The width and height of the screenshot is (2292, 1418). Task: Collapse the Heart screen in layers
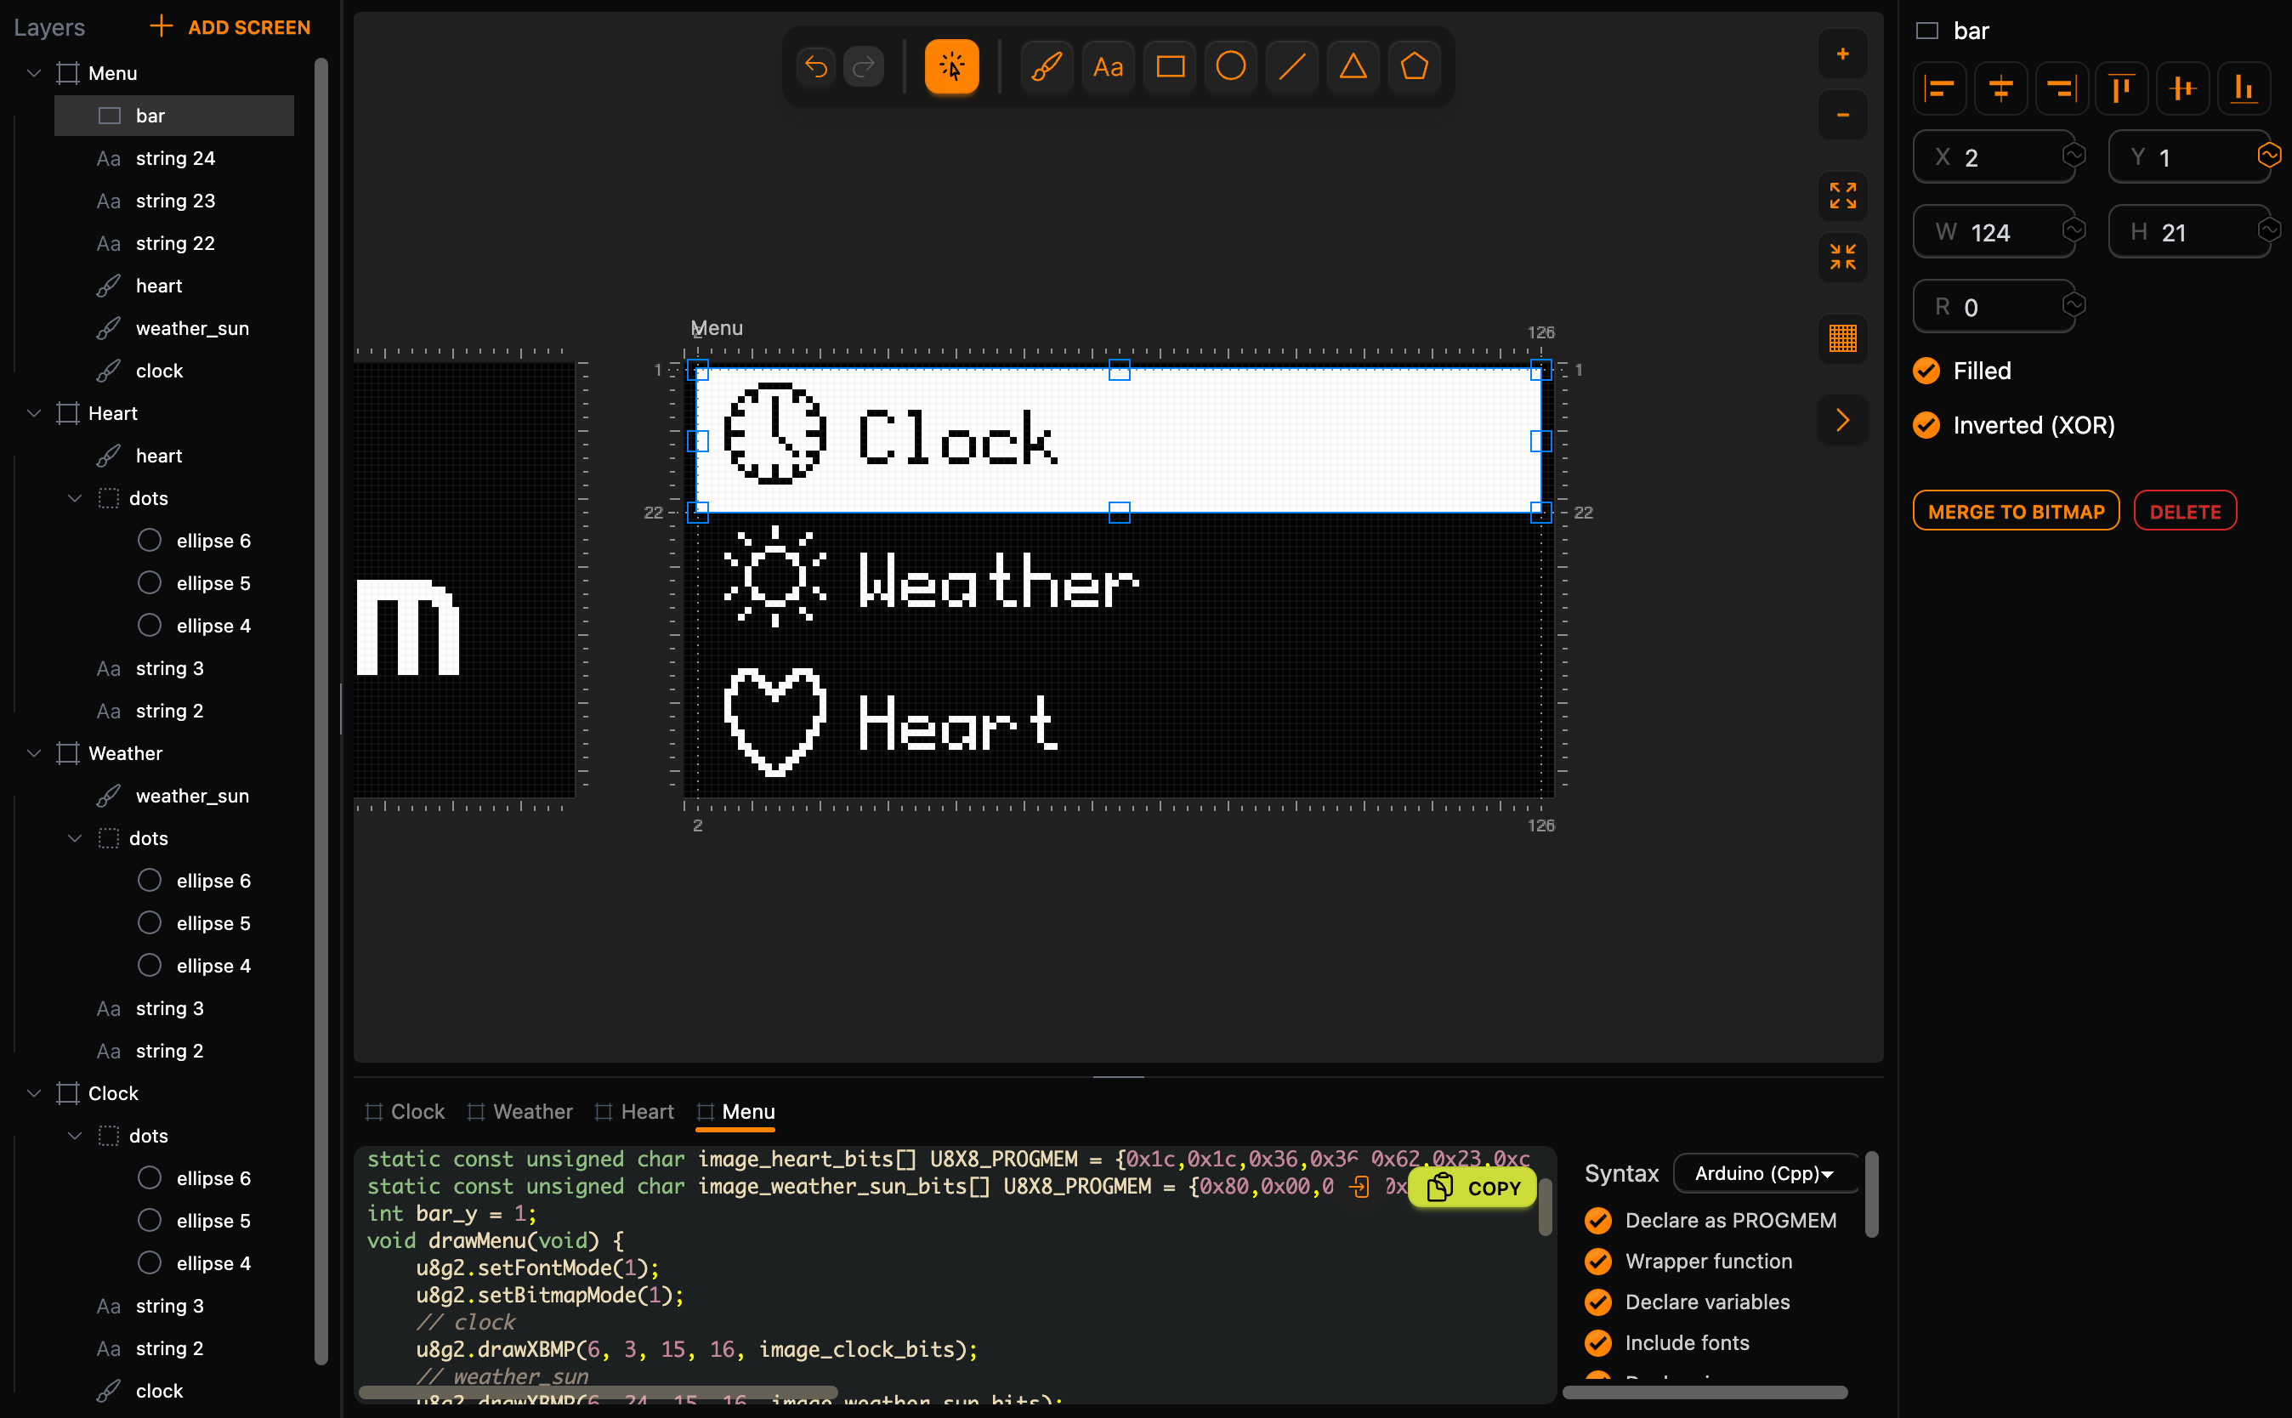pos(34,413)
